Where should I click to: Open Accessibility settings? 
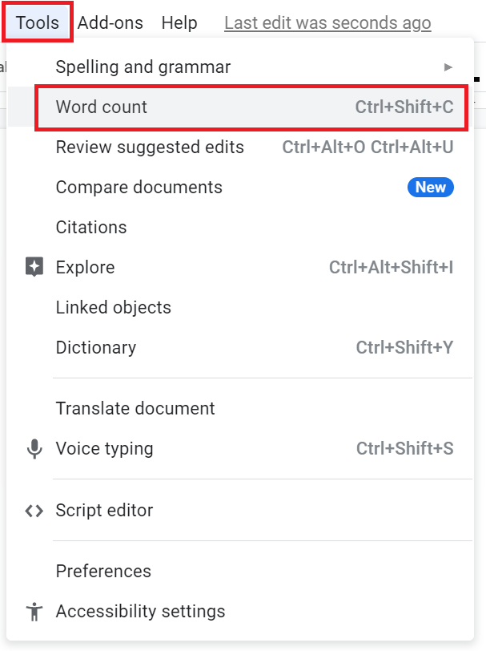pos(140,611)
